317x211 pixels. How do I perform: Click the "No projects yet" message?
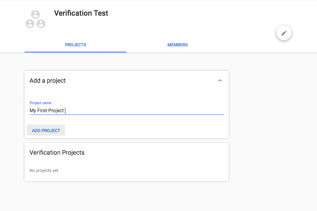(x=44, y=170)
